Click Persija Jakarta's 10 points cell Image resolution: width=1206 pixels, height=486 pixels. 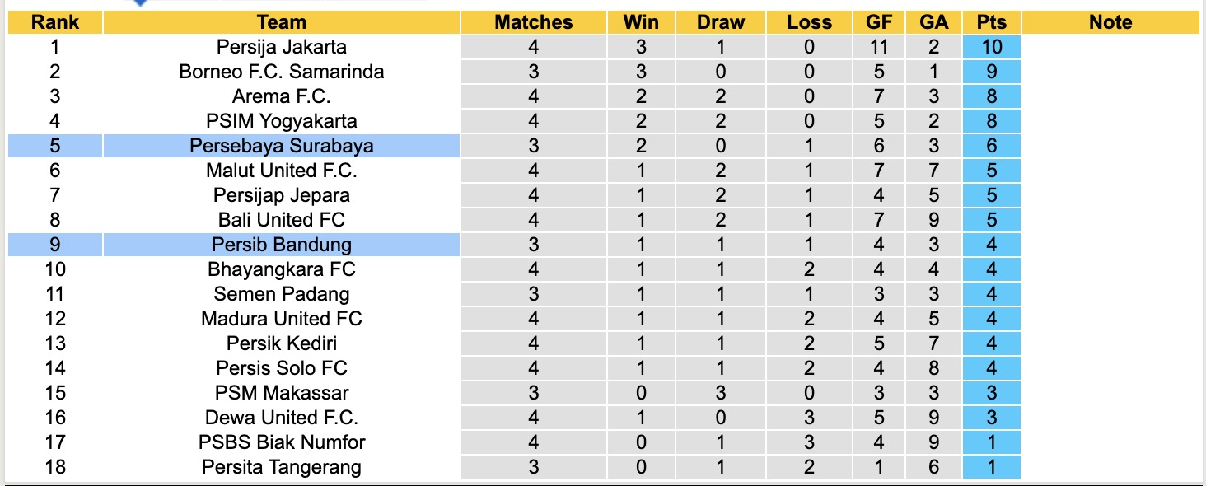[992, 47]
